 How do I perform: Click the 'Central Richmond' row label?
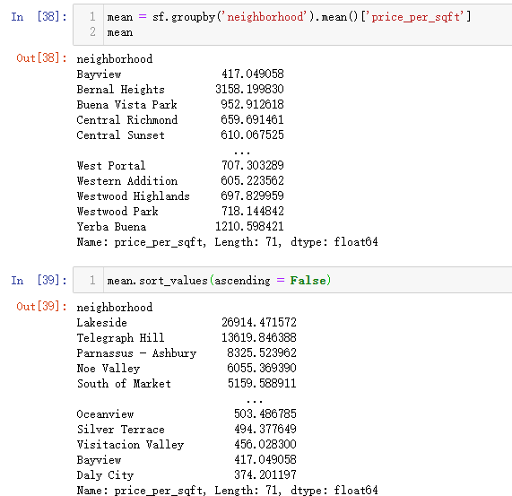[127, 120]
